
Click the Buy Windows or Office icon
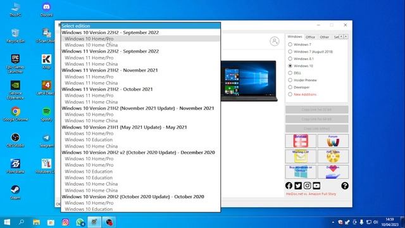click(x=301, y=172)
